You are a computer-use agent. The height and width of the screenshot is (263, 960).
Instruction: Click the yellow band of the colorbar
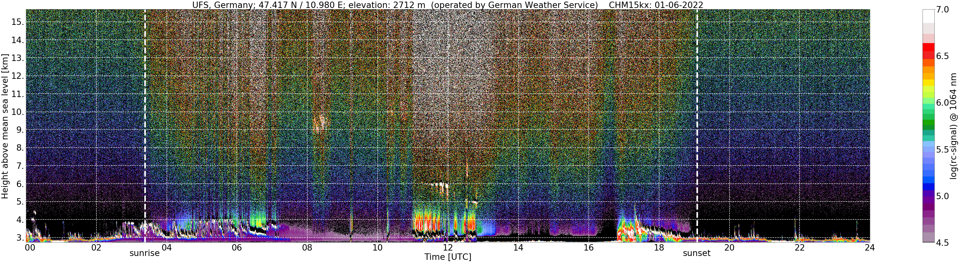coord(928,83)
